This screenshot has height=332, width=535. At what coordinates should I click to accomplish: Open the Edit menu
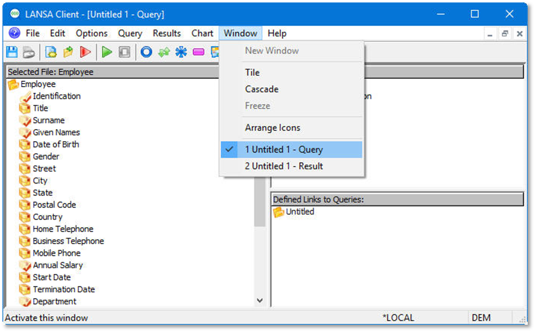tap(57, 33)
